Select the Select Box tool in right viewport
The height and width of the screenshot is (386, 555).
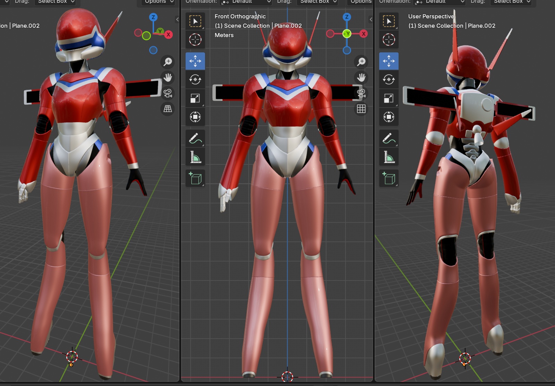pos(389,21)
